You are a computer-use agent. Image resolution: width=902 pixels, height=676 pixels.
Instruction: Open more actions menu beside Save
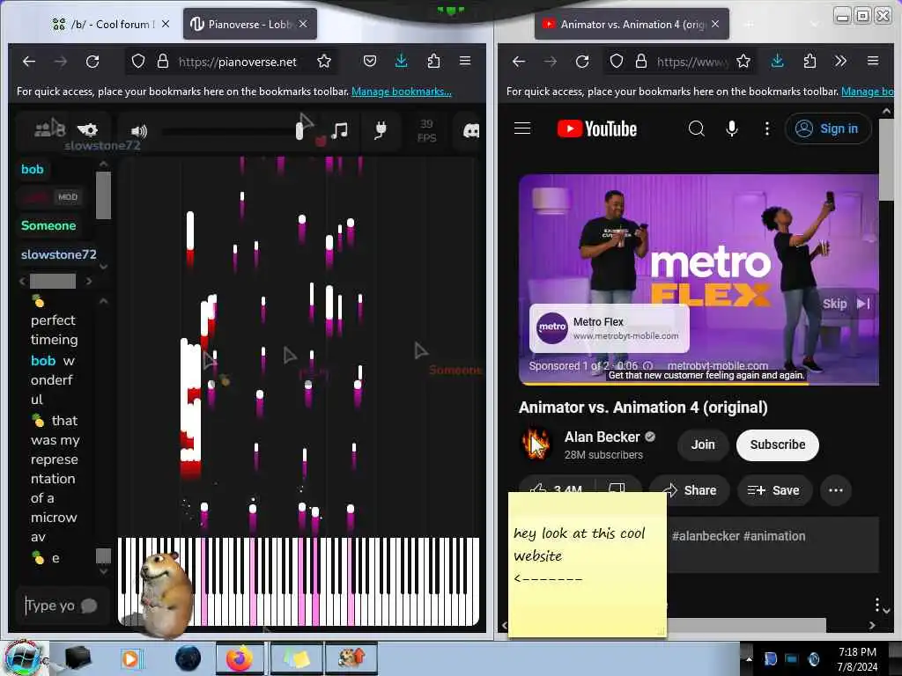836,490
